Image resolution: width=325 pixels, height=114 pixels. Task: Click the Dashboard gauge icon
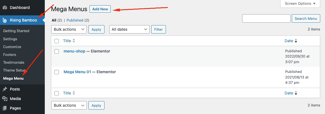[5, 8]
